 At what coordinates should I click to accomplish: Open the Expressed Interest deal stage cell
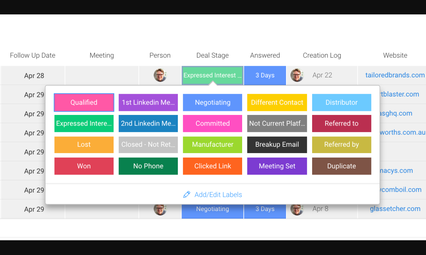point(213,75)
